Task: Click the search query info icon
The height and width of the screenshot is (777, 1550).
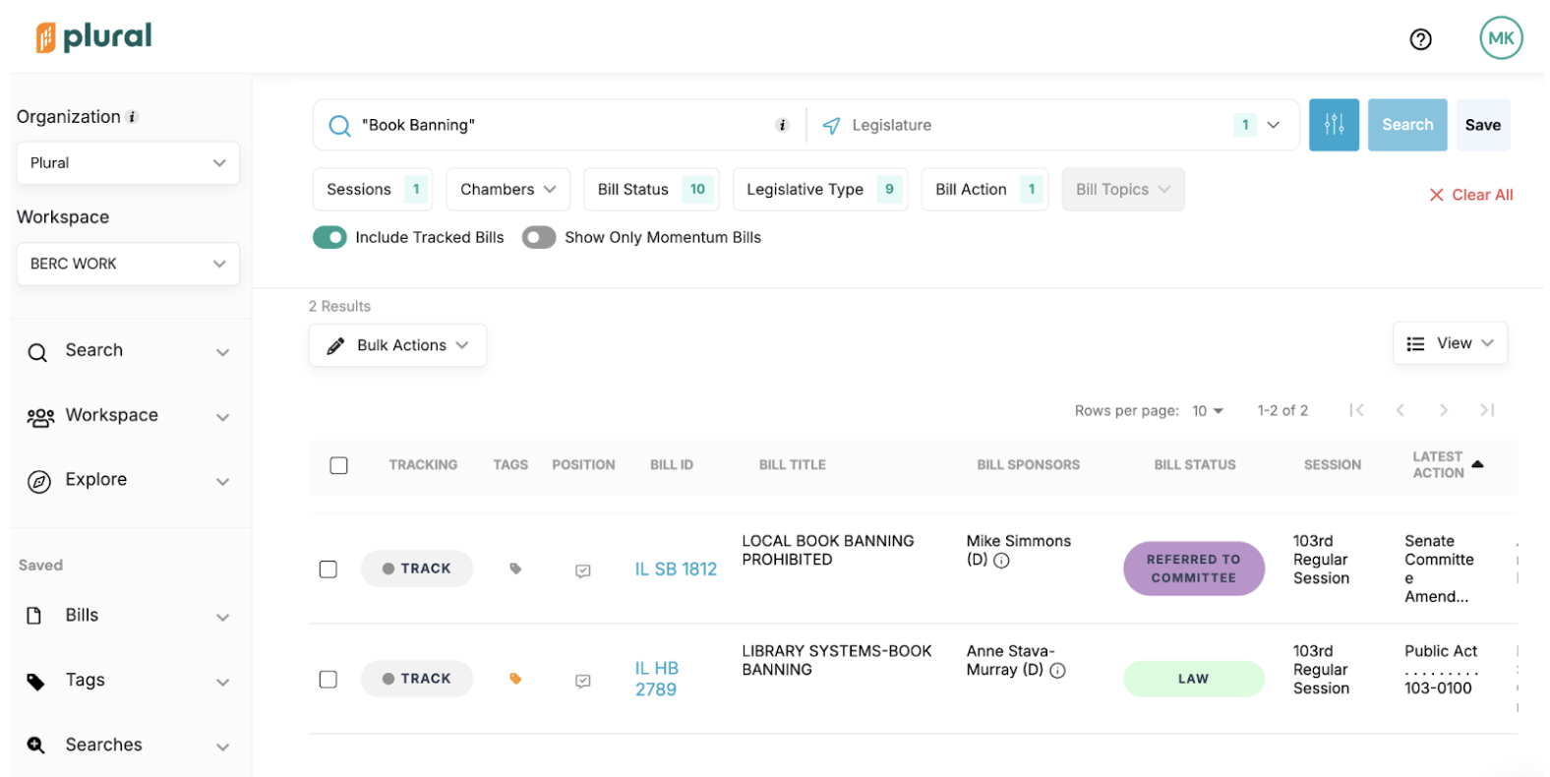Action: (x=782, y=125)
